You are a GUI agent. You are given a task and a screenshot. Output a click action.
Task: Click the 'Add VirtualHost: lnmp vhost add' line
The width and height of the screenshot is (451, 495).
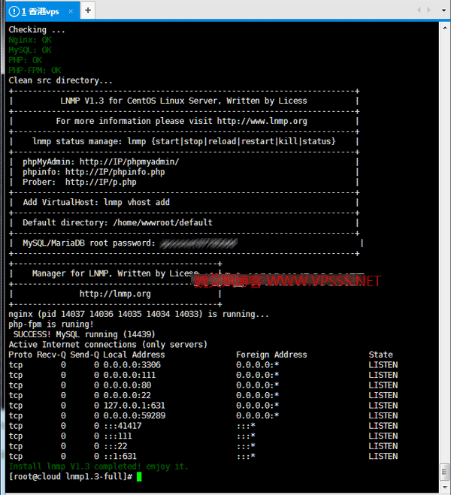tap(96, 202)
